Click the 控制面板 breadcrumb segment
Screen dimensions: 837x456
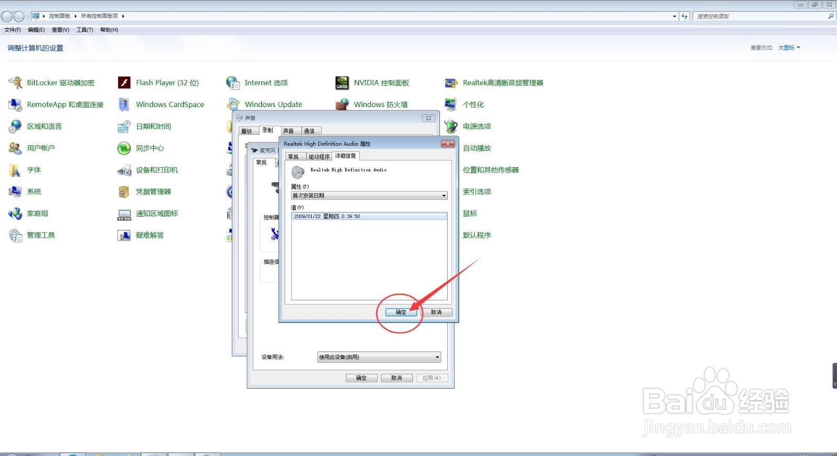click(x=60, y=16)
